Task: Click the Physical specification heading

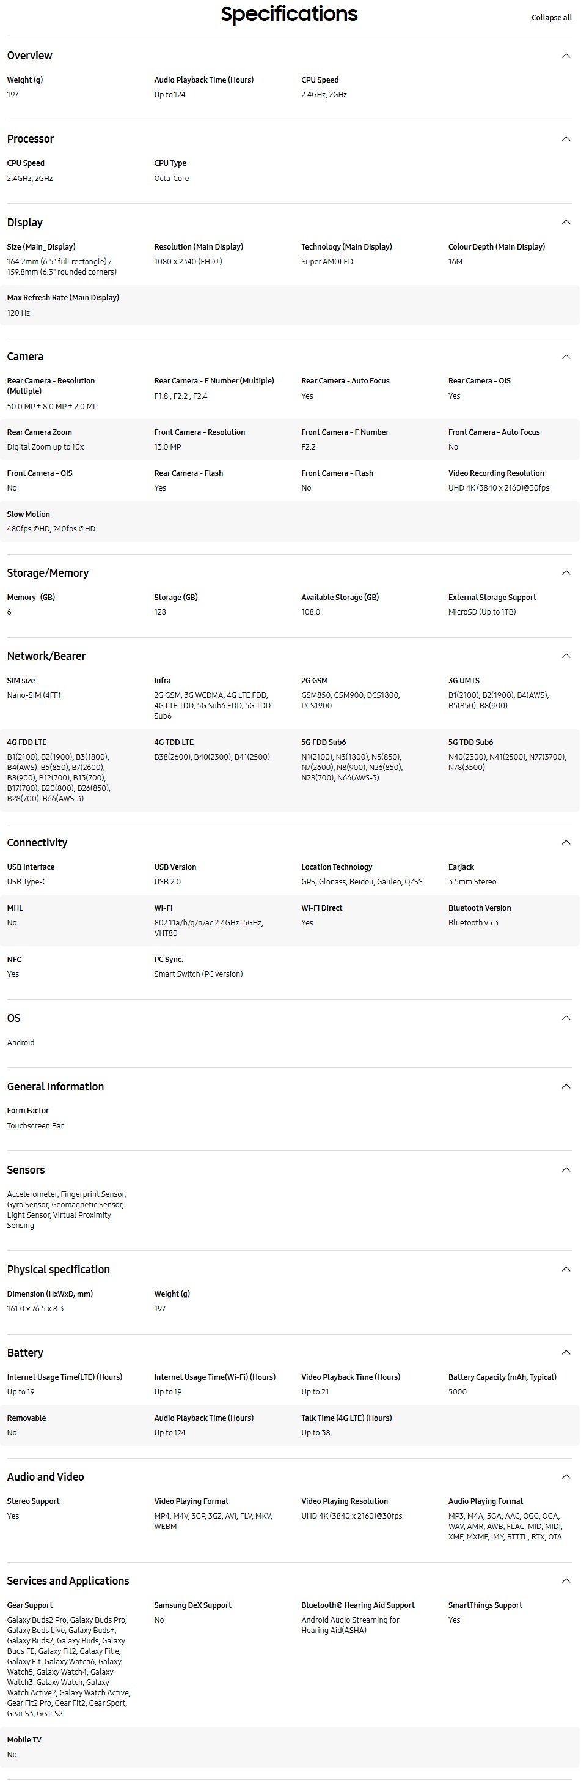Action: pos(59,1269)
